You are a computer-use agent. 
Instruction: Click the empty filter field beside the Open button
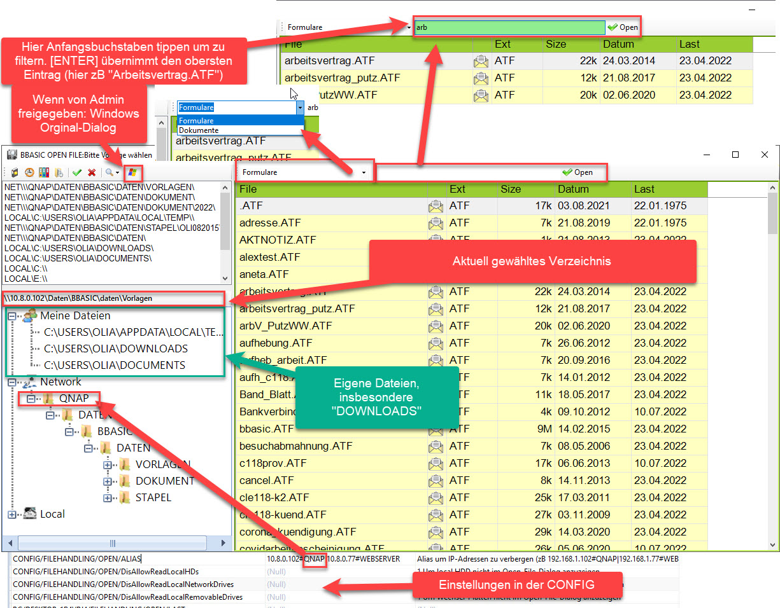pyautogui.click(x=468, y=172)
